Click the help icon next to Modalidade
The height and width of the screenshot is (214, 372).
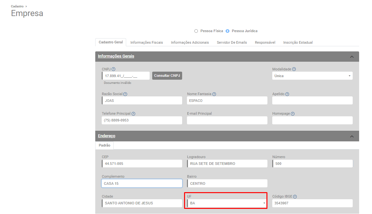[x=294, y=69]
